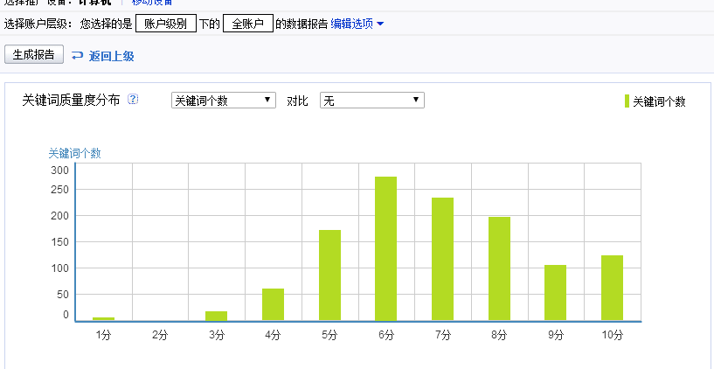Viewport: 714px width, 369px height.
Task: Click the 4分 bar in the chart
Action: point(273,305)
